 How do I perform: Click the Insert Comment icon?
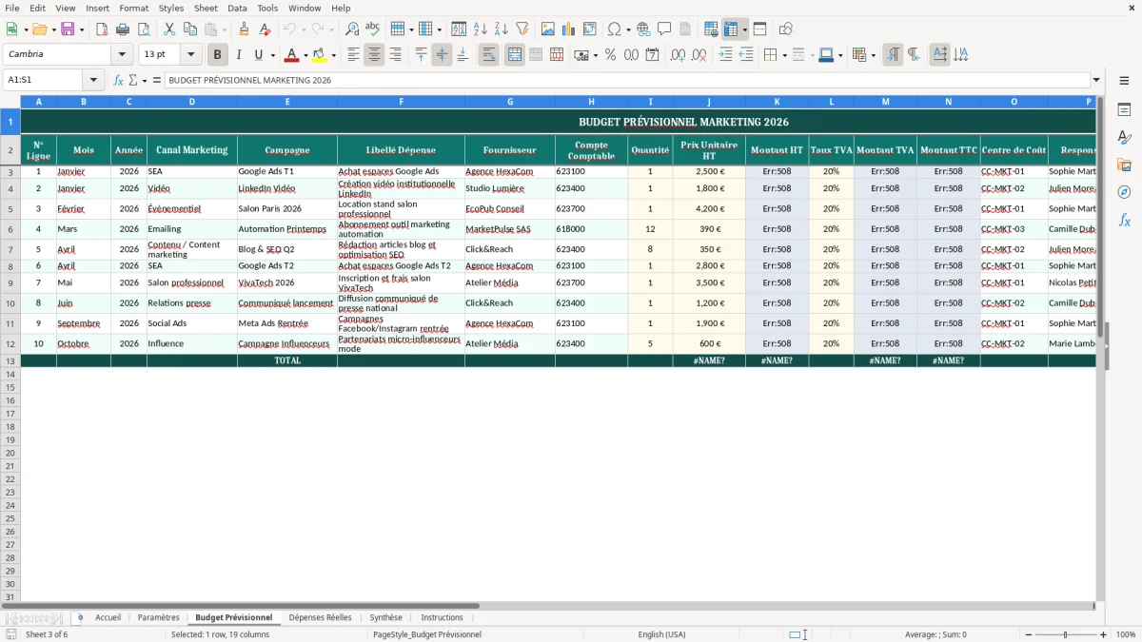click(x=664, y=29)
